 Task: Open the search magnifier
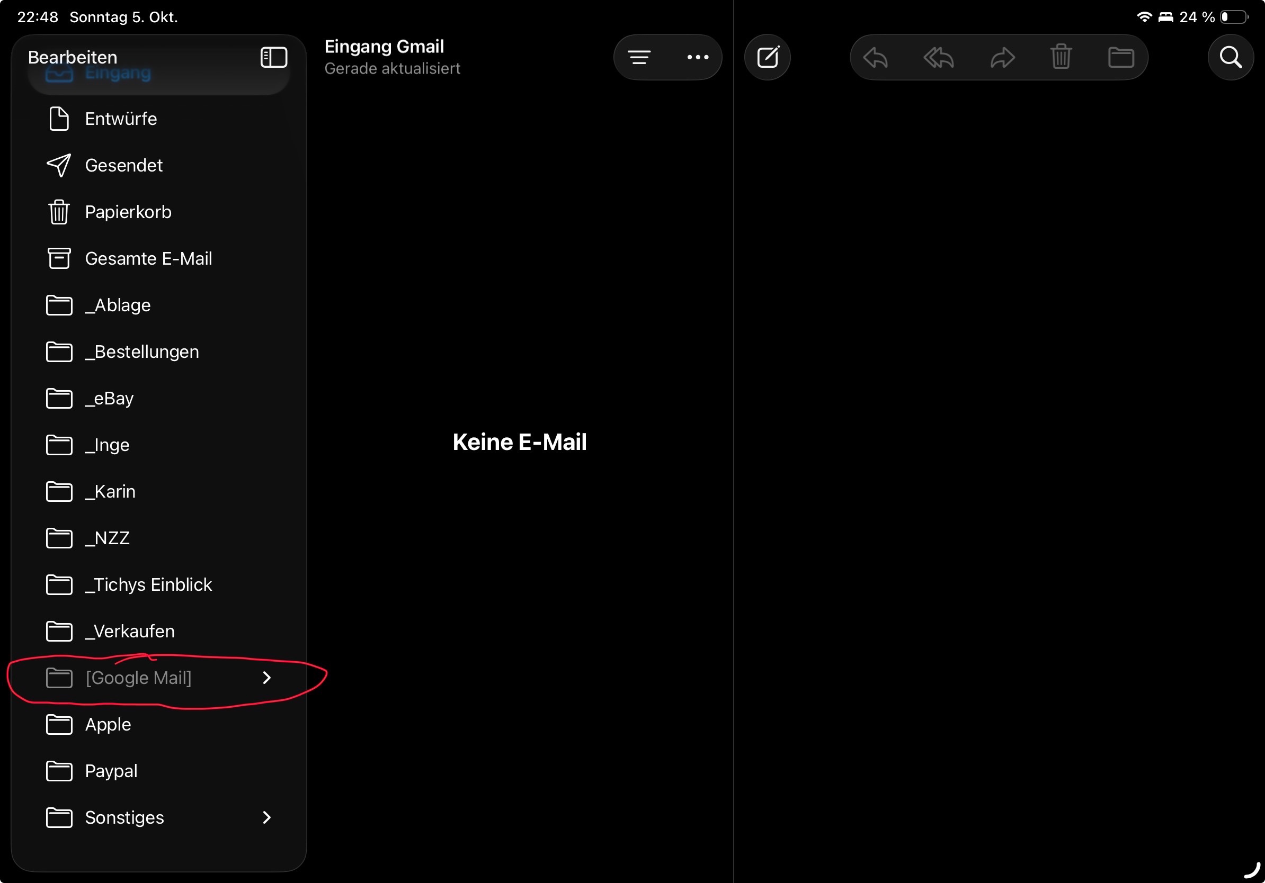coord(1230,57)
